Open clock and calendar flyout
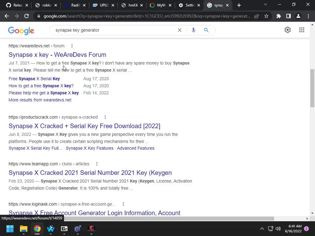 tap(293, 229)
